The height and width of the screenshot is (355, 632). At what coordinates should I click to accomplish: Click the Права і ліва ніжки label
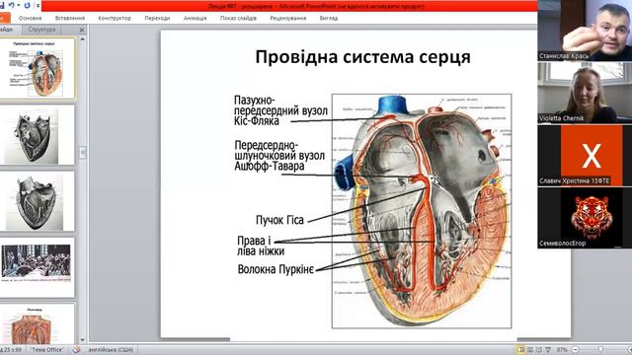tap(261, 246)
